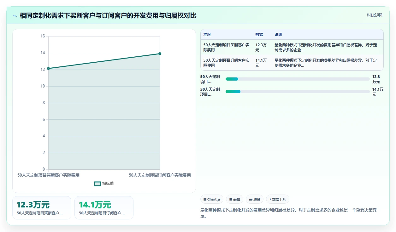Screen dimensions: 396x232
Task: Click the 进度 tag's small icon
Action: [x=251, y=199]
